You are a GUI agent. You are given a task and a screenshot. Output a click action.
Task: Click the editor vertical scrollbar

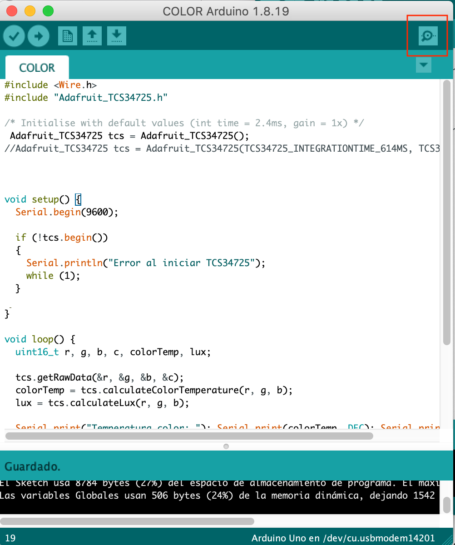(447, 213)
